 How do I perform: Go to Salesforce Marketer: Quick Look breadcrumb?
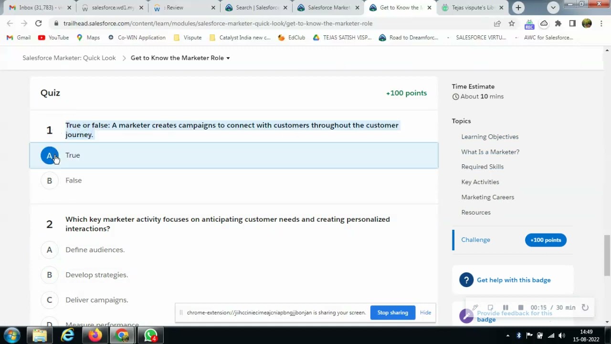69,58
